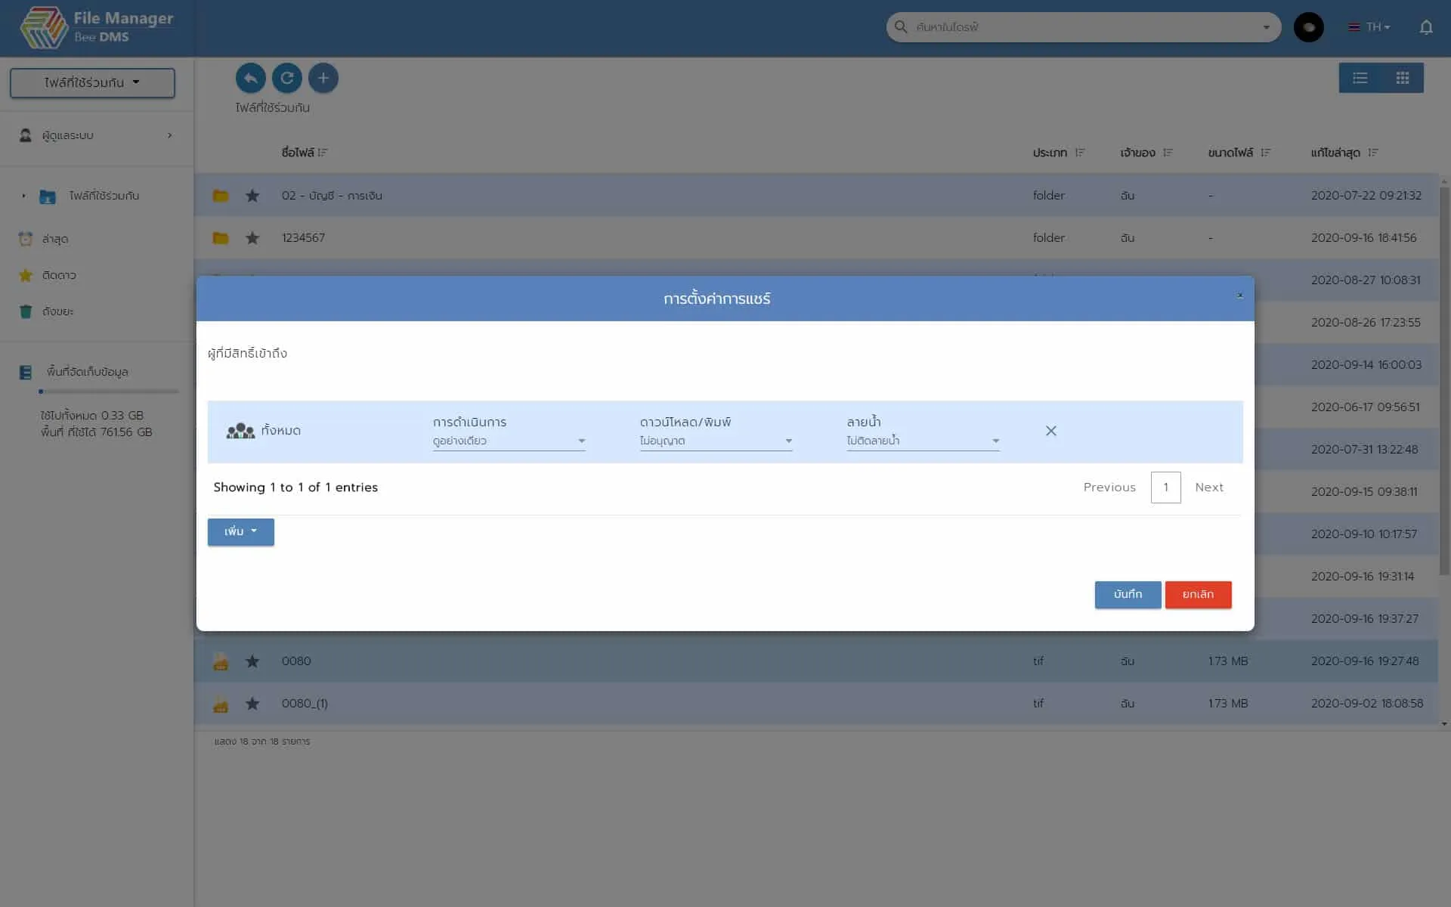Click the refresh toolbar icon
1451x907 pixels.
point(286,78)
